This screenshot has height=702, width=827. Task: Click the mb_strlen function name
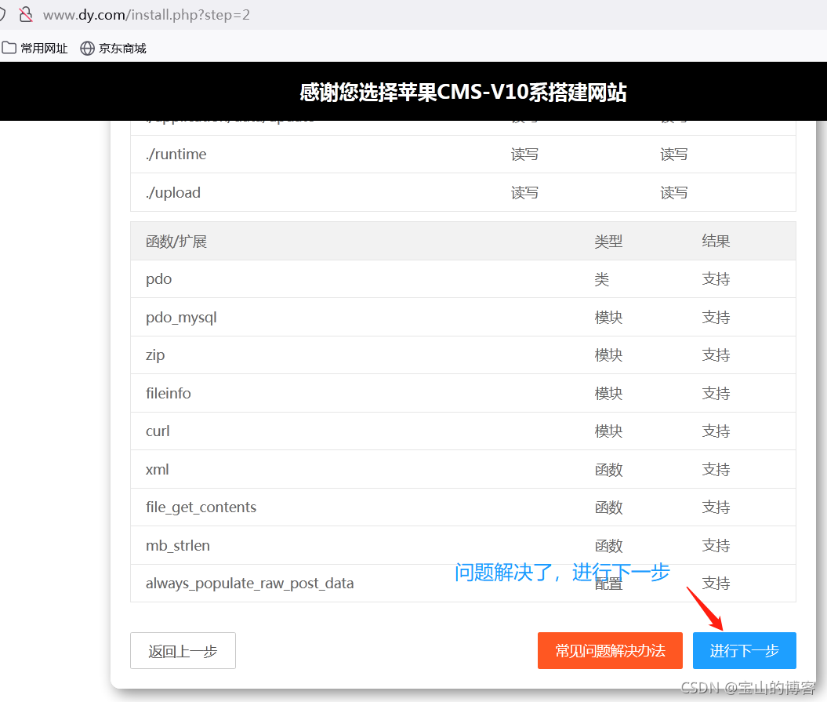coord(178,546)
